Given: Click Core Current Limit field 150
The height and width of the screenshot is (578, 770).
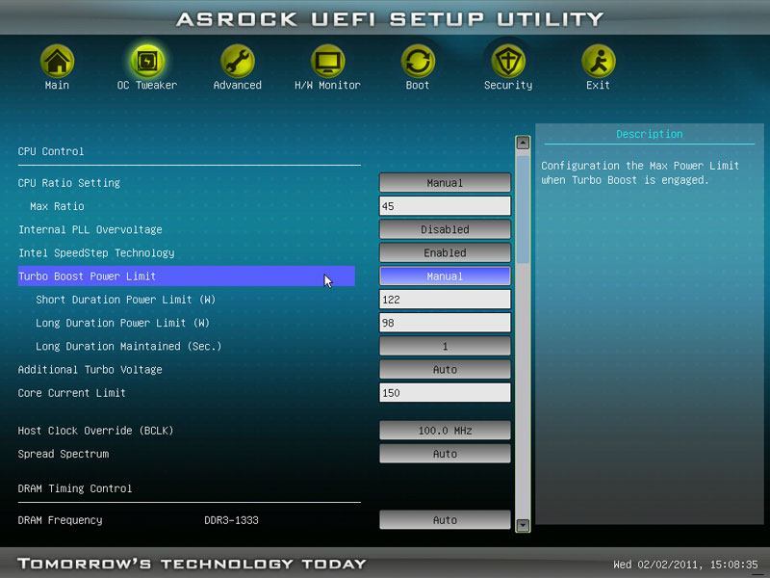Looking at the screenshot, I should tap(445, 393).
